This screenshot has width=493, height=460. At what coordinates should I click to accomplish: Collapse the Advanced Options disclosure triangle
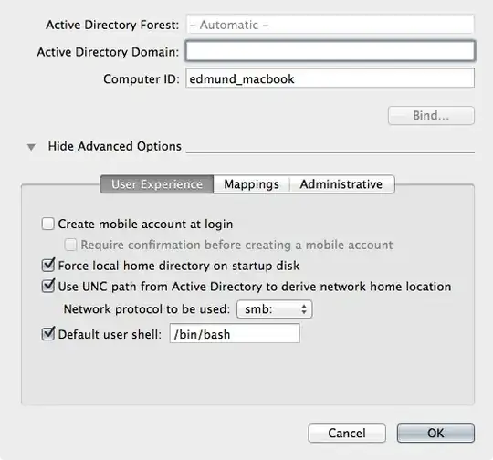[31, 147]
